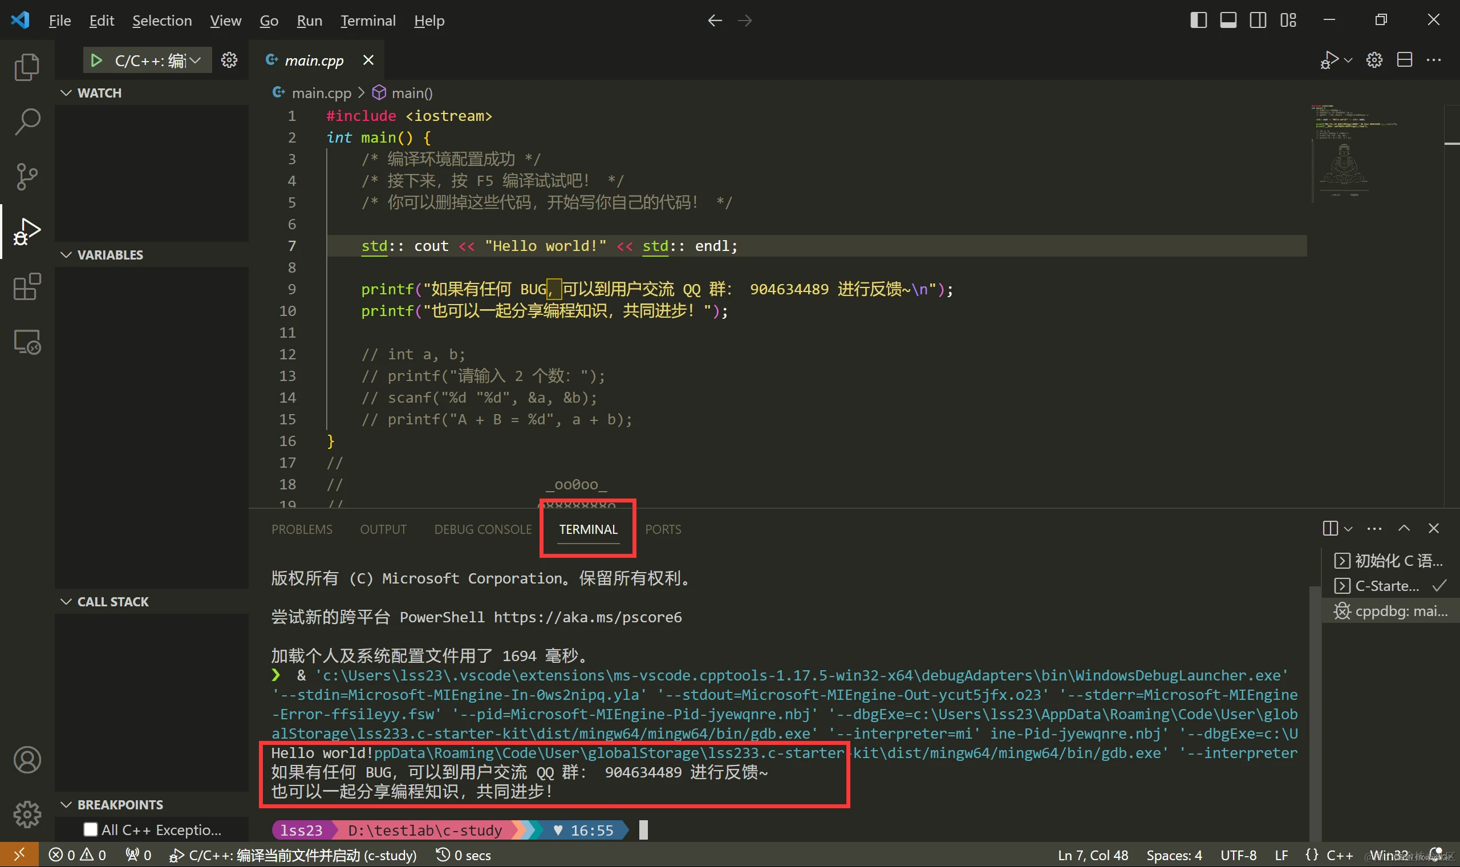Toggle the bottom panel visibility
This screenshot has height=867, width=1460.
coord(1227,20)
